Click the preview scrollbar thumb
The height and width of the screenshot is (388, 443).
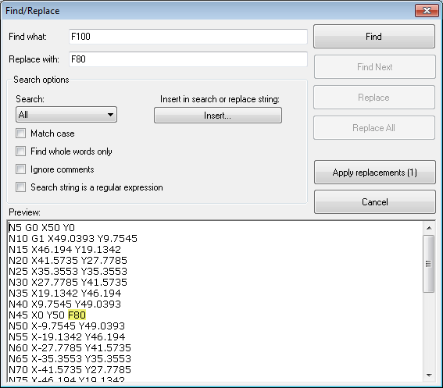(428, 264)
